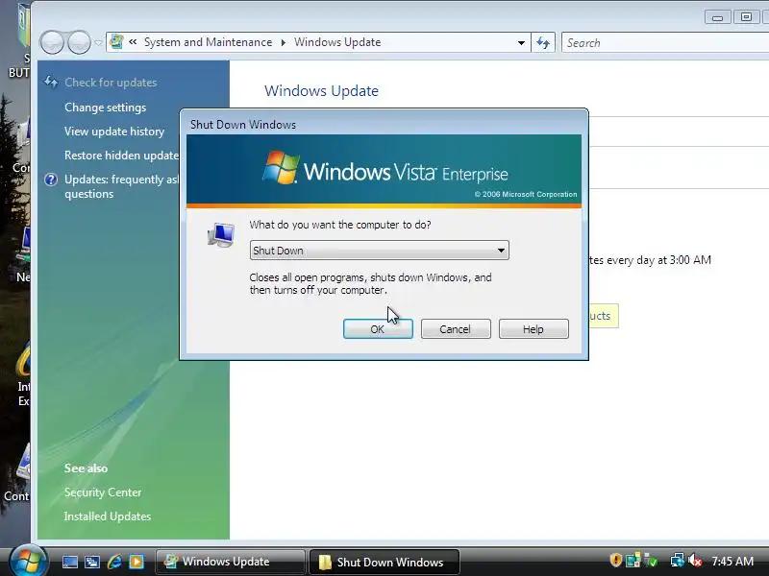Click the computer icon in Shut Down dialog
Viewport: 769px width, 576px height.
[221, 234]
